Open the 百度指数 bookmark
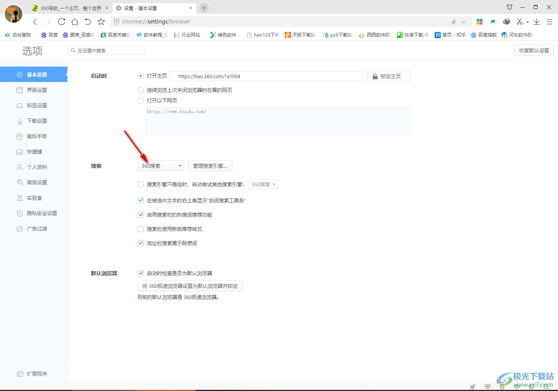This screenshot has height=391, width=558. (x=484, y=35)
